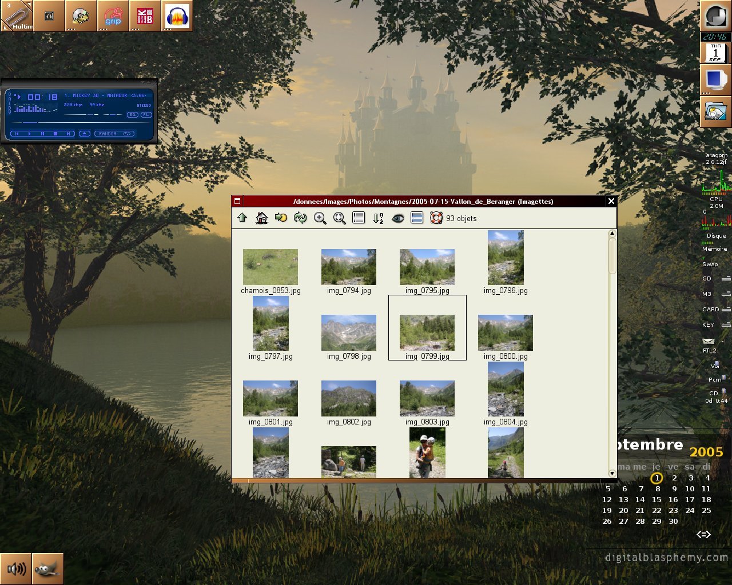
Task: Select thumbnail img_0795.jpg
Action: [x=427, y=267]
